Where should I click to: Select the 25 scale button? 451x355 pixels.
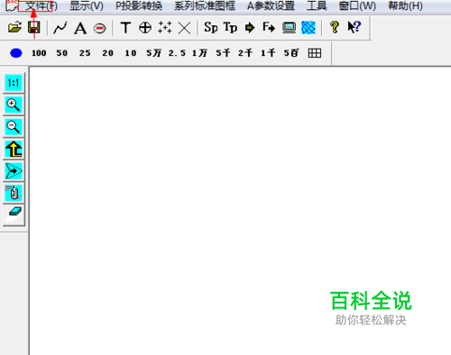pyautogui.click(x=85, y=53)
